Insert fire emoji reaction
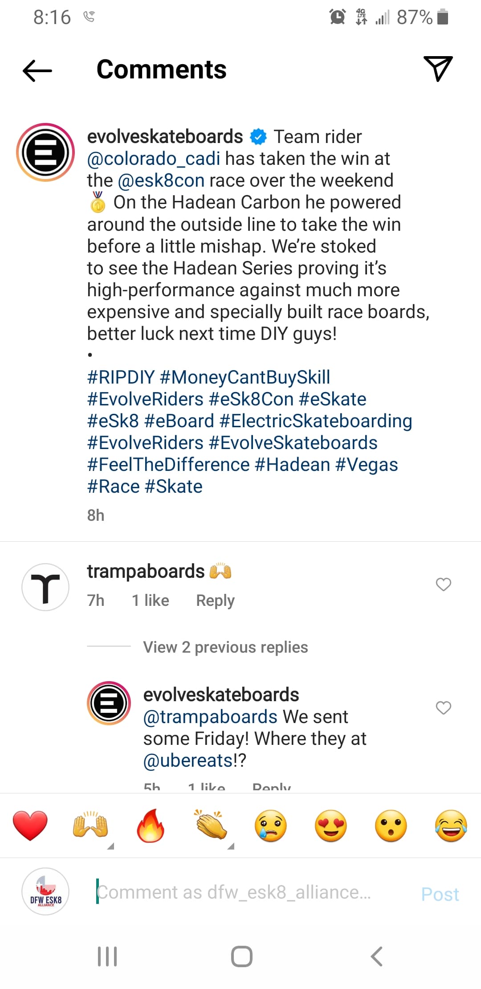Screen dimensions: 481x989 (151, 826)
